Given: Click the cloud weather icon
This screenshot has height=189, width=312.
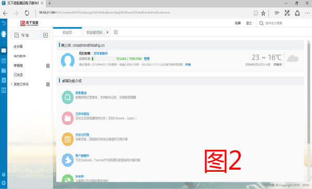Looking at the screenshot, I should (x=292, y=59).
